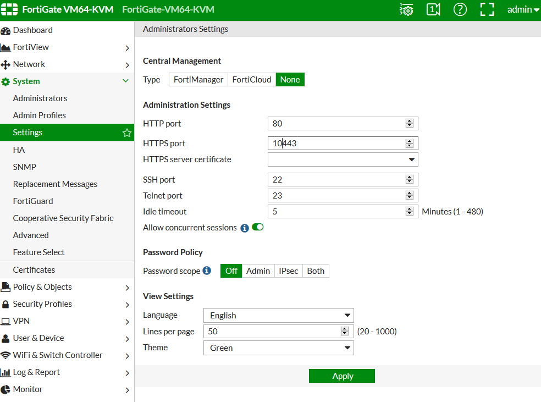Viewport: 541px width, 402px height.
Task: Click the FortiGate logo icon
Action: tap(9, 9)
